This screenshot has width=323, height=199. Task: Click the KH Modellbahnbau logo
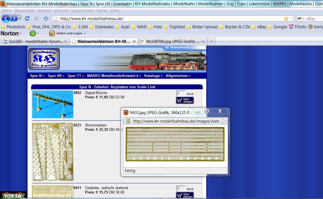coord(44,59)
